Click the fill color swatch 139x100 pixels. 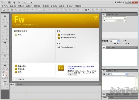(6, 75)
